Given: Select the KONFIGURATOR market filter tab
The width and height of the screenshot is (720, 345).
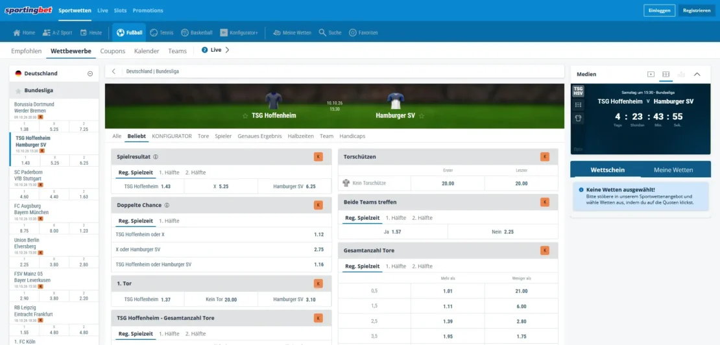Looking at the screenshot, I should click(x=172, y=136).
